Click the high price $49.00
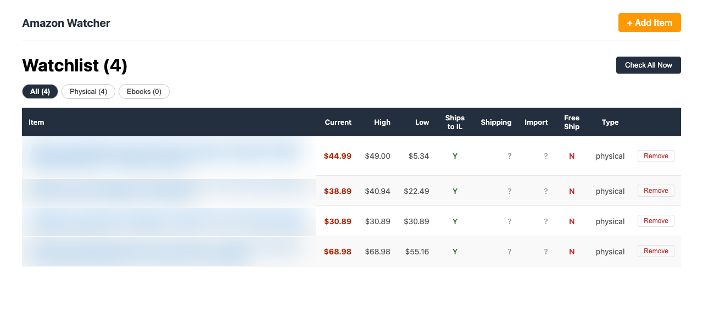The height and width of the screenshot is (317, 703). [378, 156]
